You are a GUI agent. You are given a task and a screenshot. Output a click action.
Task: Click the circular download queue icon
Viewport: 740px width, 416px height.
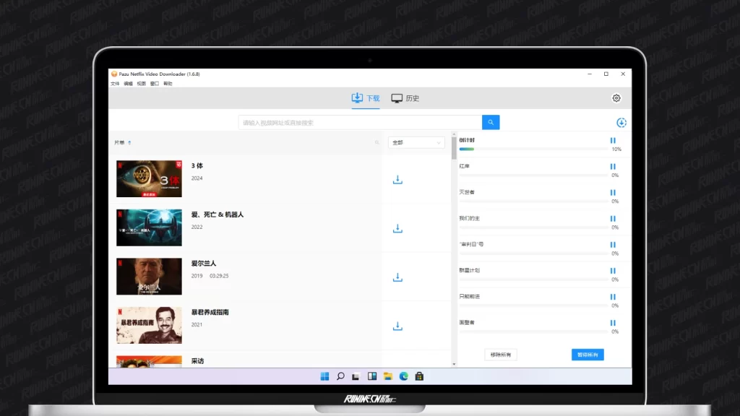click(621, 123)
